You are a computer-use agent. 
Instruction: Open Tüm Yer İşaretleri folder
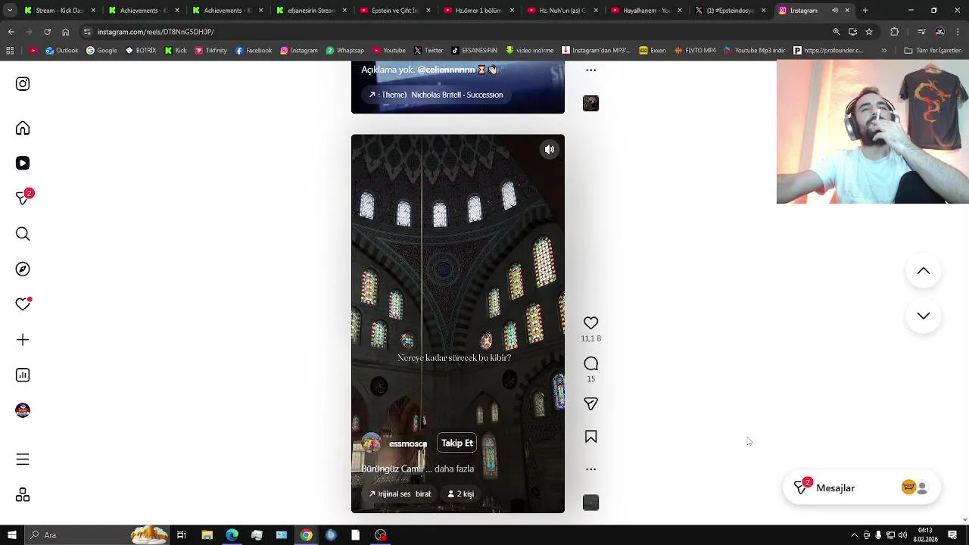[x=933, y=51]
